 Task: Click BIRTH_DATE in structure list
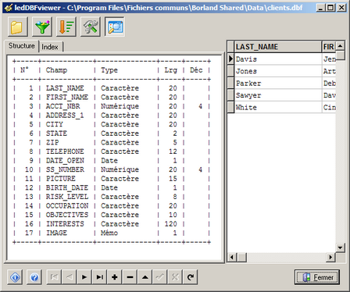point(67,187)
